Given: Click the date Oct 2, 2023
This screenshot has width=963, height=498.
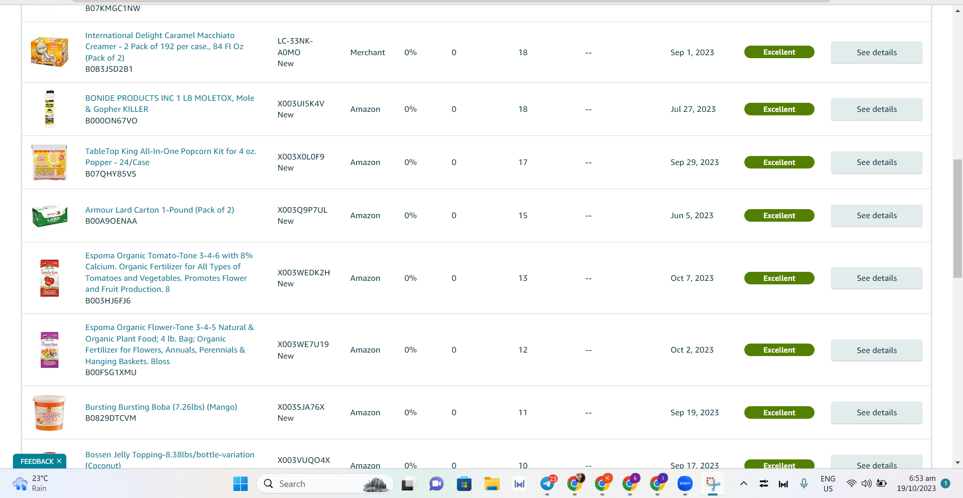Looking at the screenshot, I should tap(692, 350).
